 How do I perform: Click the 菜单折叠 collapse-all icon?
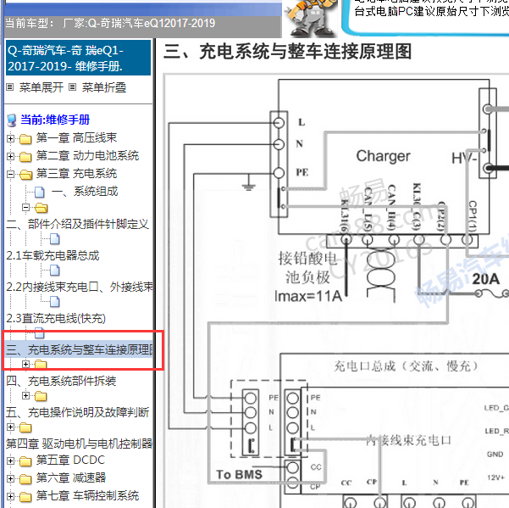pyautogui.click(x=72, y=87)
